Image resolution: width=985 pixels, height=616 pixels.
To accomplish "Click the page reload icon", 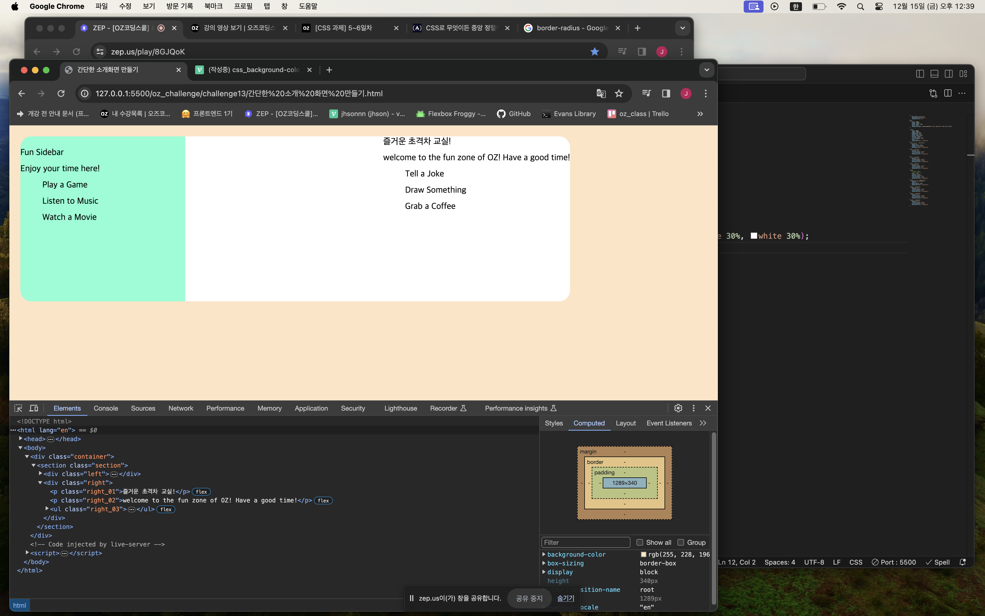I will tap(61, 93).
